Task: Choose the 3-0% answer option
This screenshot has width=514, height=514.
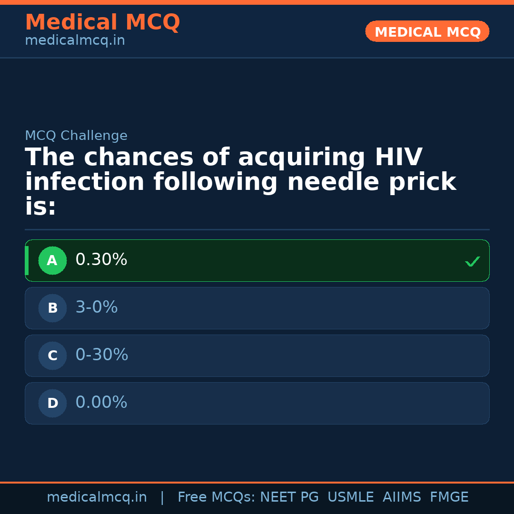Action: pos(257,308)
